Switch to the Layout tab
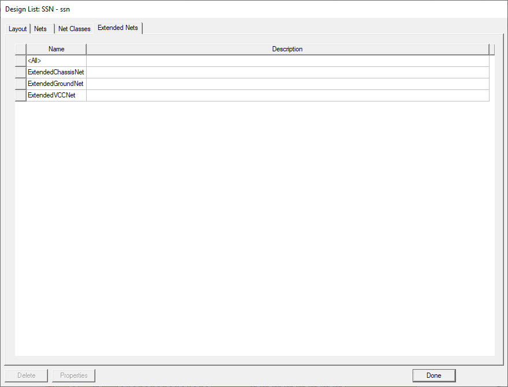The image size is (508, 387). pyautogui.click(x=17, y=28)
